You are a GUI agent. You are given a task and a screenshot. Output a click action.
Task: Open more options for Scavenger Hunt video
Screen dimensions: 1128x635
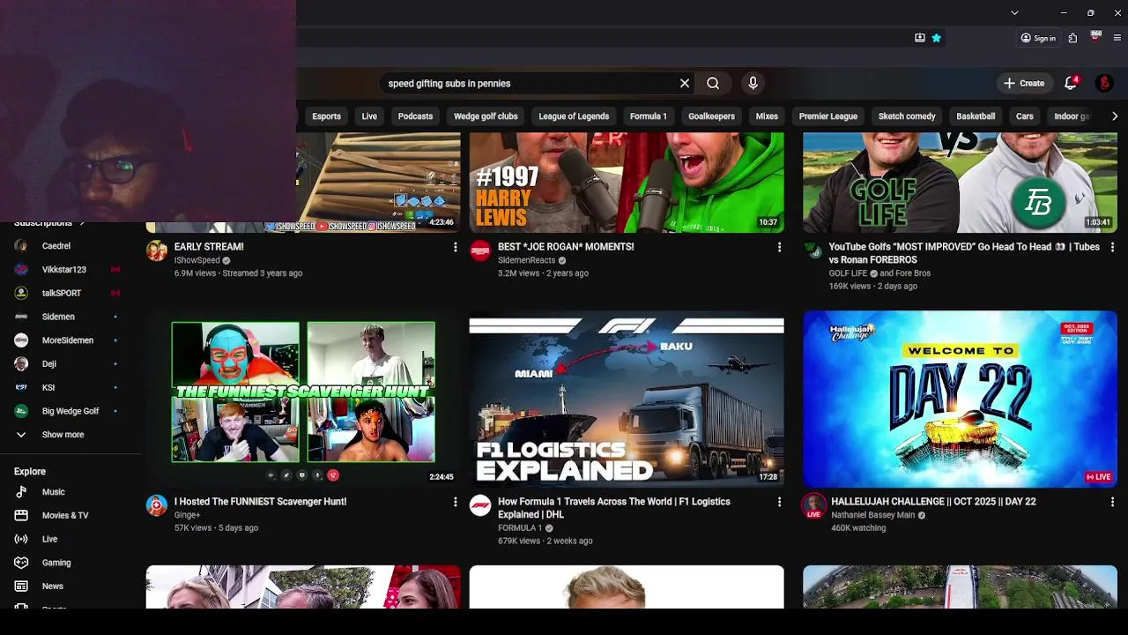coord(455,502)
